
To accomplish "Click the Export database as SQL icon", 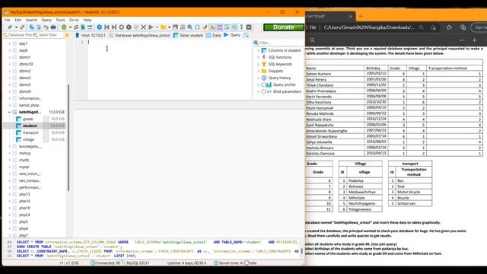I will pyautogui.click(x=83, y=27).
